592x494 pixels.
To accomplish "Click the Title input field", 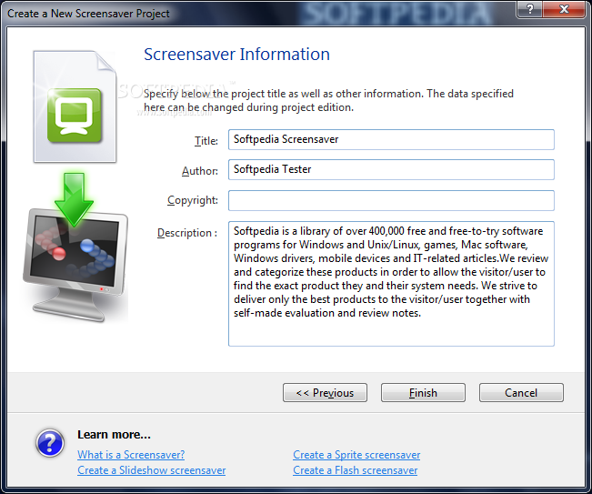I will [391, 140].
